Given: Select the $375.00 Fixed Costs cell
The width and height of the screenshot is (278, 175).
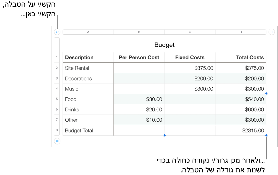Looking at the screenshot, I should coord(190,68).
